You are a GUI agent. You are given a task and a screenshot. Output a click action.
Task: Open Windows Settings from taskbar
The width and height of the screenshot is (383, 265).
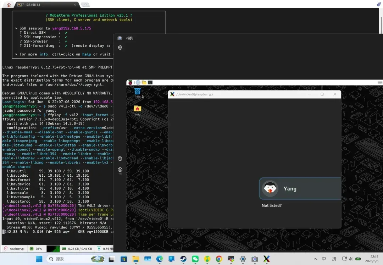(243, 259)
